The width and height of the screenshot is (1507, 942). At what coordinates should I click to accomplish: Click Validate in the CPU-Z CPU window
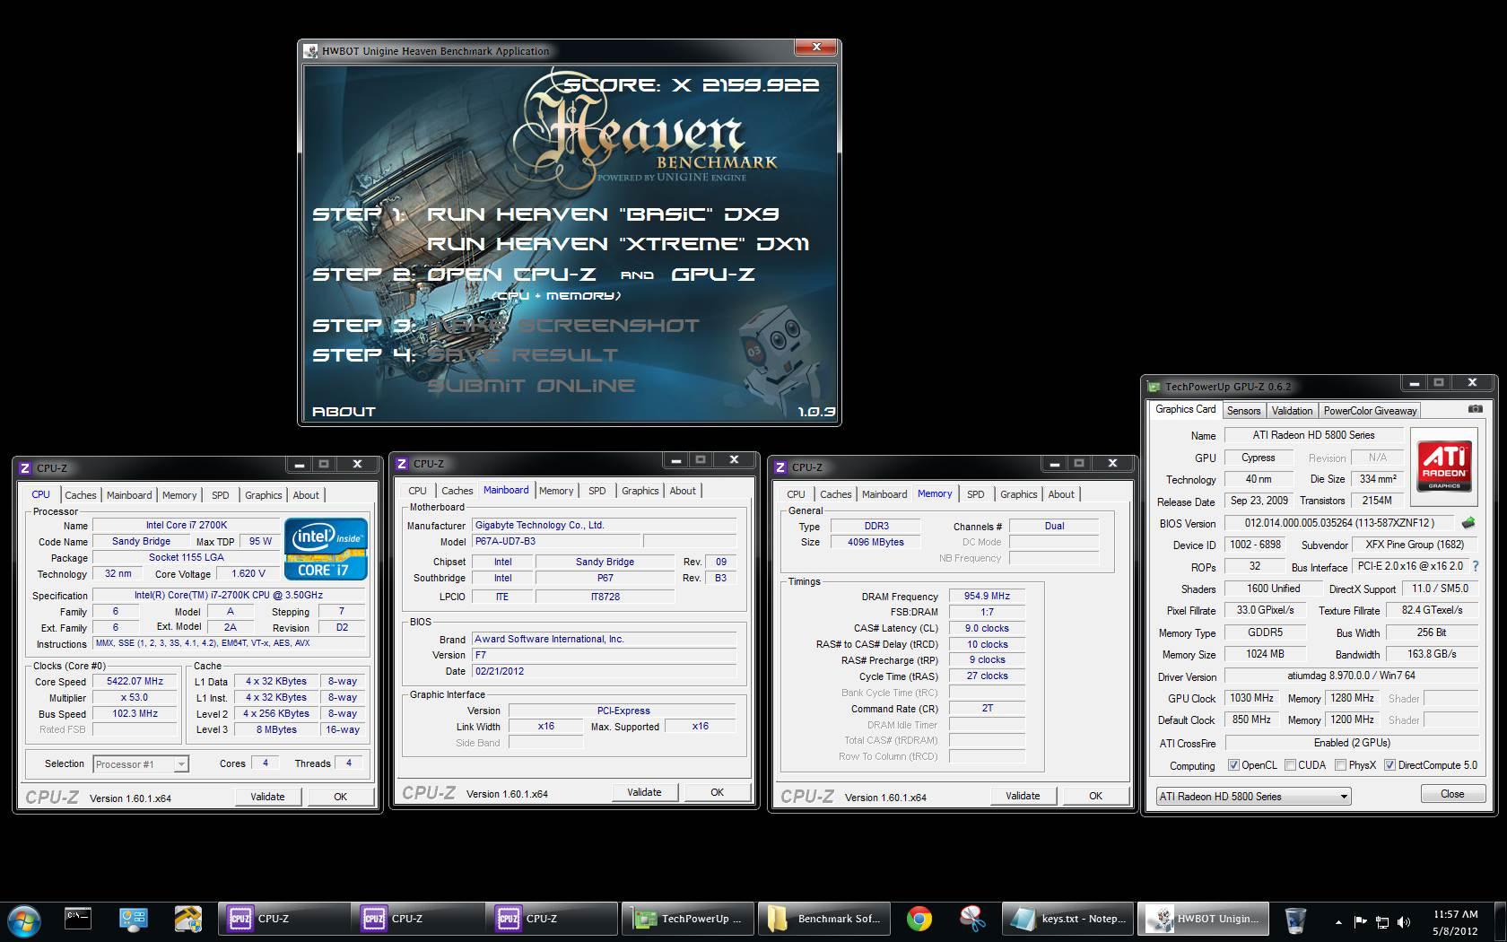point(267,797)
